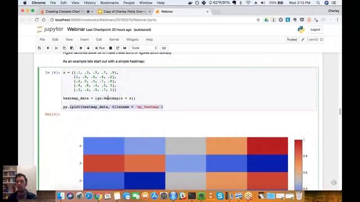Interrupt the kernel with the stop icon
Viewport: 360px width, 202px height.
point(110,48)
